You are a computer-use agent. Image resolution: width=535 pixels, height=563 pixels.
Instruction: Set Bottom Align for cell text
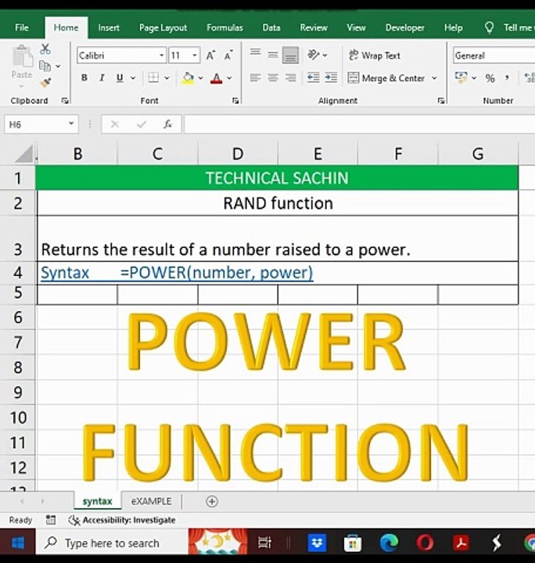tap(290, 56)
